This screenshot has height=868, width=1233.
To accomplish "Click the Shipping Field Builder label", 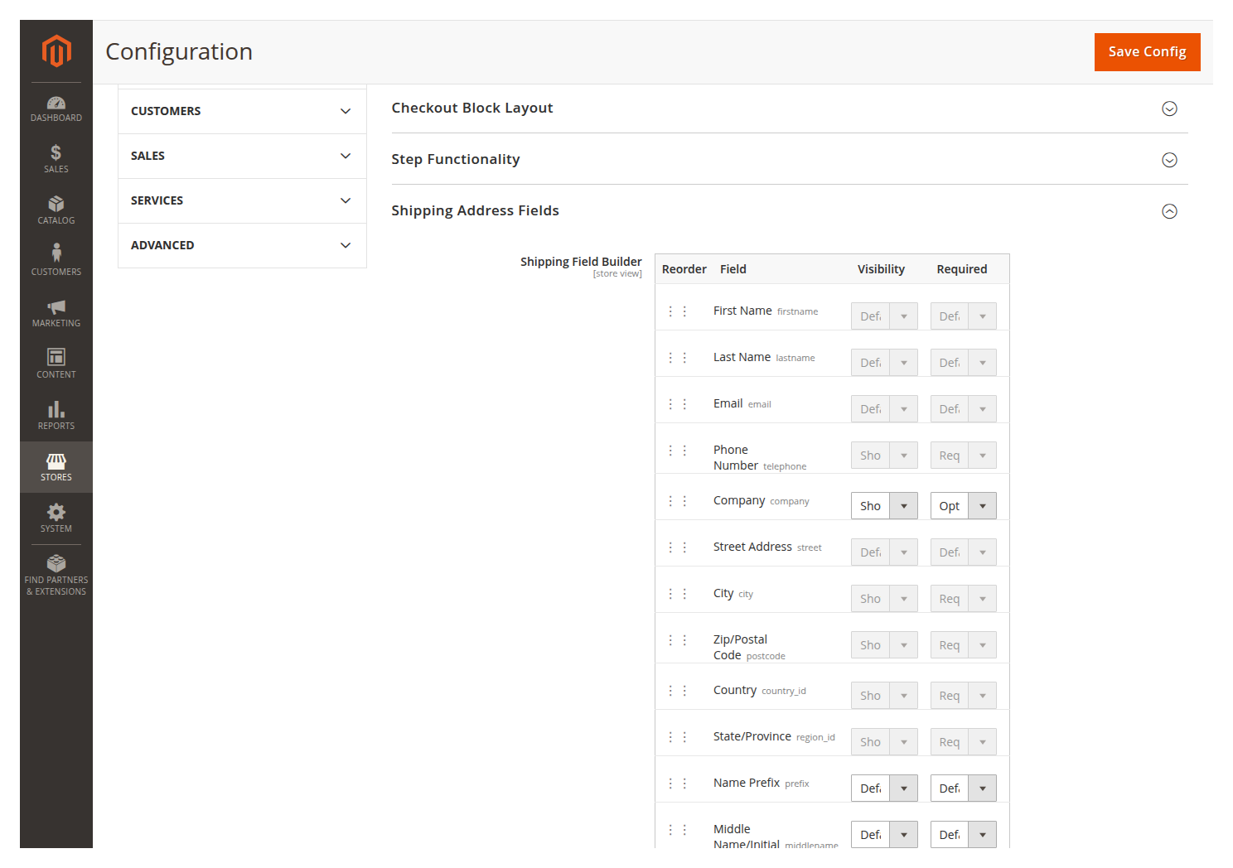I will tap(581, 262).
